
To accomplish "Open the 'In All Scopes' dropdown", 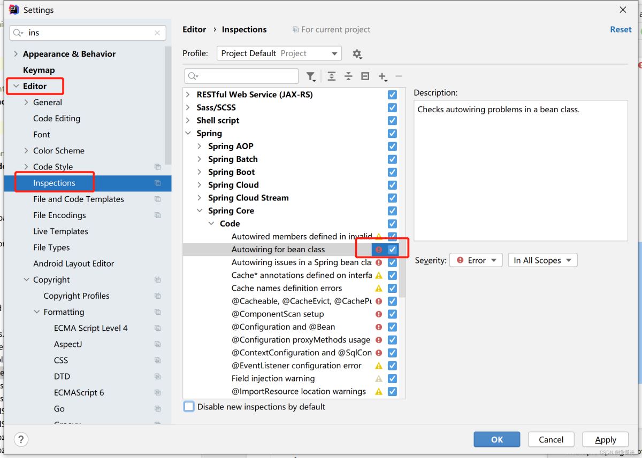I will 542,260.
